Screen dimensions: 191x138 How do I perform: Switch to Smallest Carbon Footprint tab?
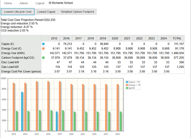(x=78, y=12)
